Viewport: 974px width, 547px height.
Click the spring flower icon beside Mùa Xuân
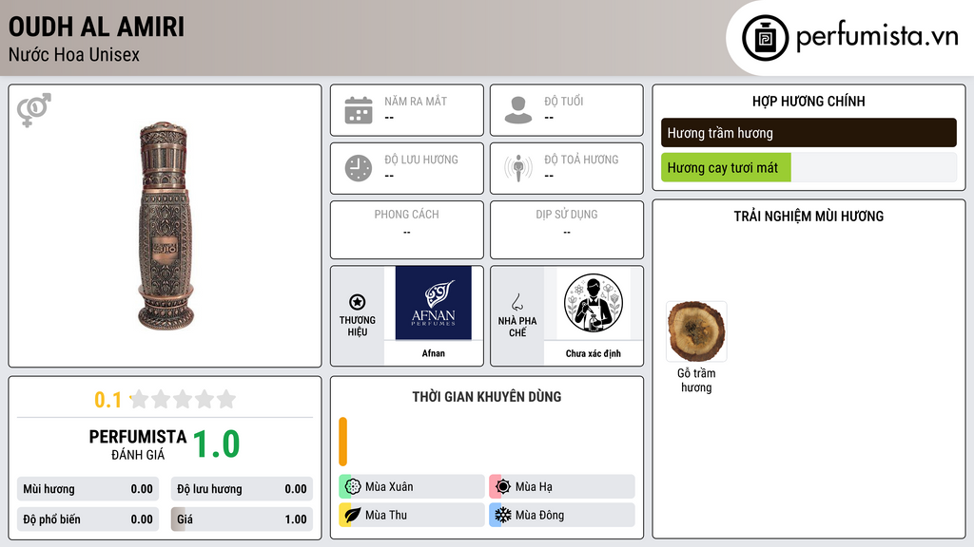pos(353,486)
